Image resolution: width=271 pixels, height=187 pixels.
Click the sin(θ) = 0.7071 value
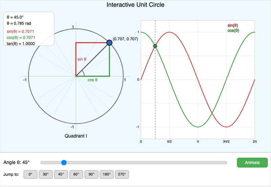(20, 31)
